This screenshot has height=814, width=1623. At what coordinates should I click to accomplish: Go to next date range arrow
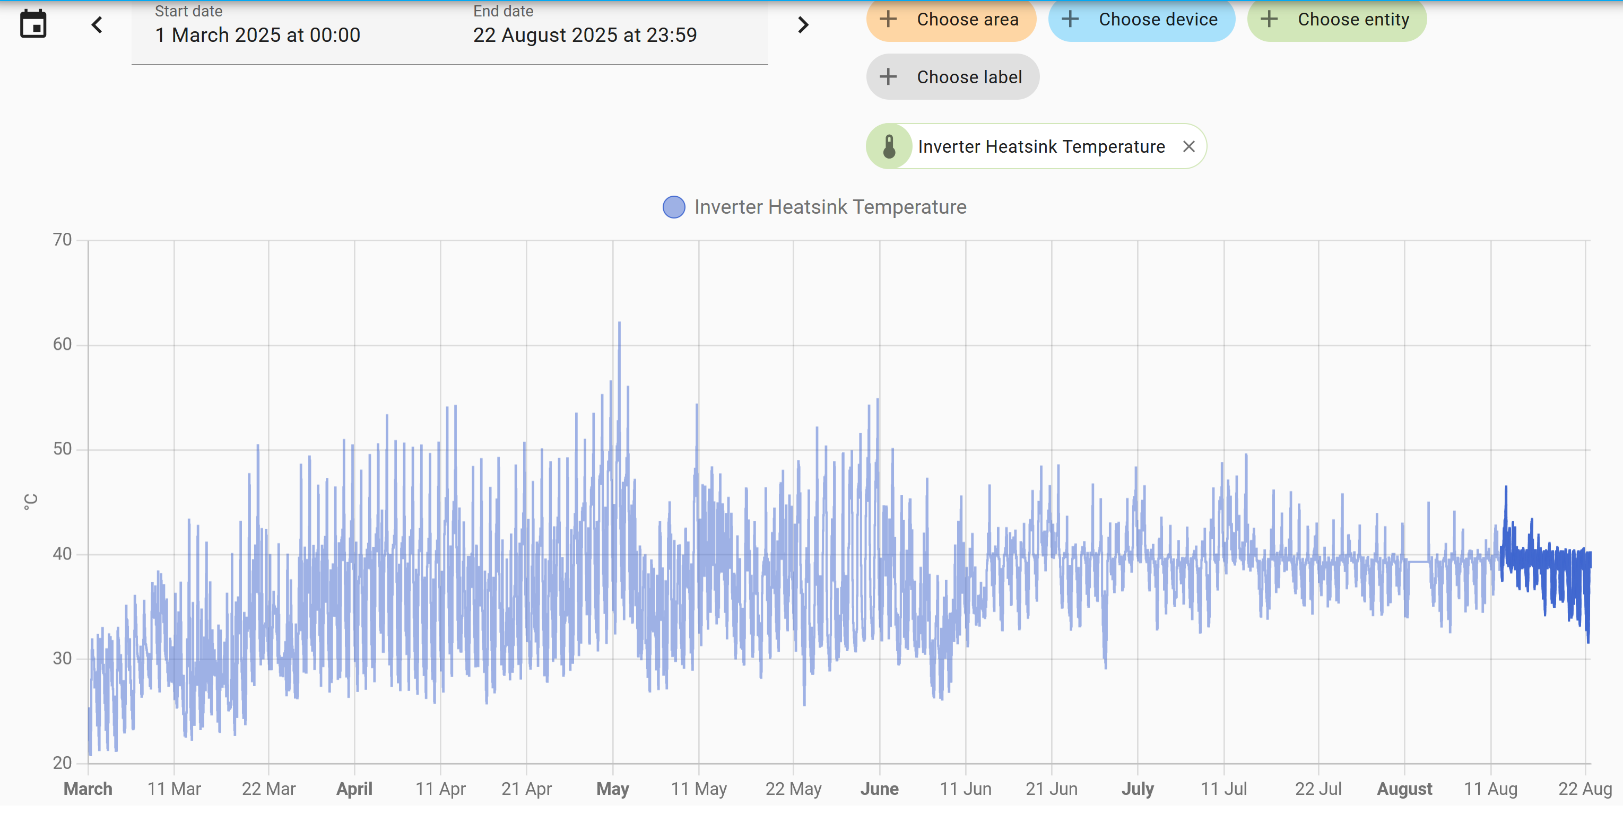[803, 25]
